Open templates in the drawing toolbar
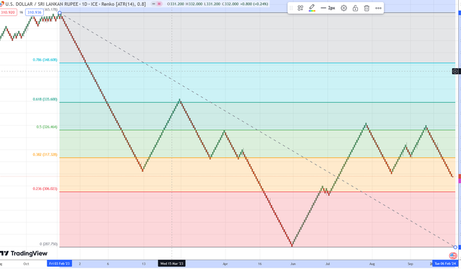The width and height of the screenshot is (461, 269). pos(300,8)
